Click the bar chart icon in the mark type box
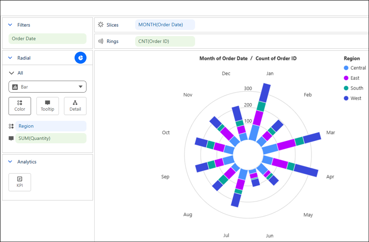 coord(15,87)
